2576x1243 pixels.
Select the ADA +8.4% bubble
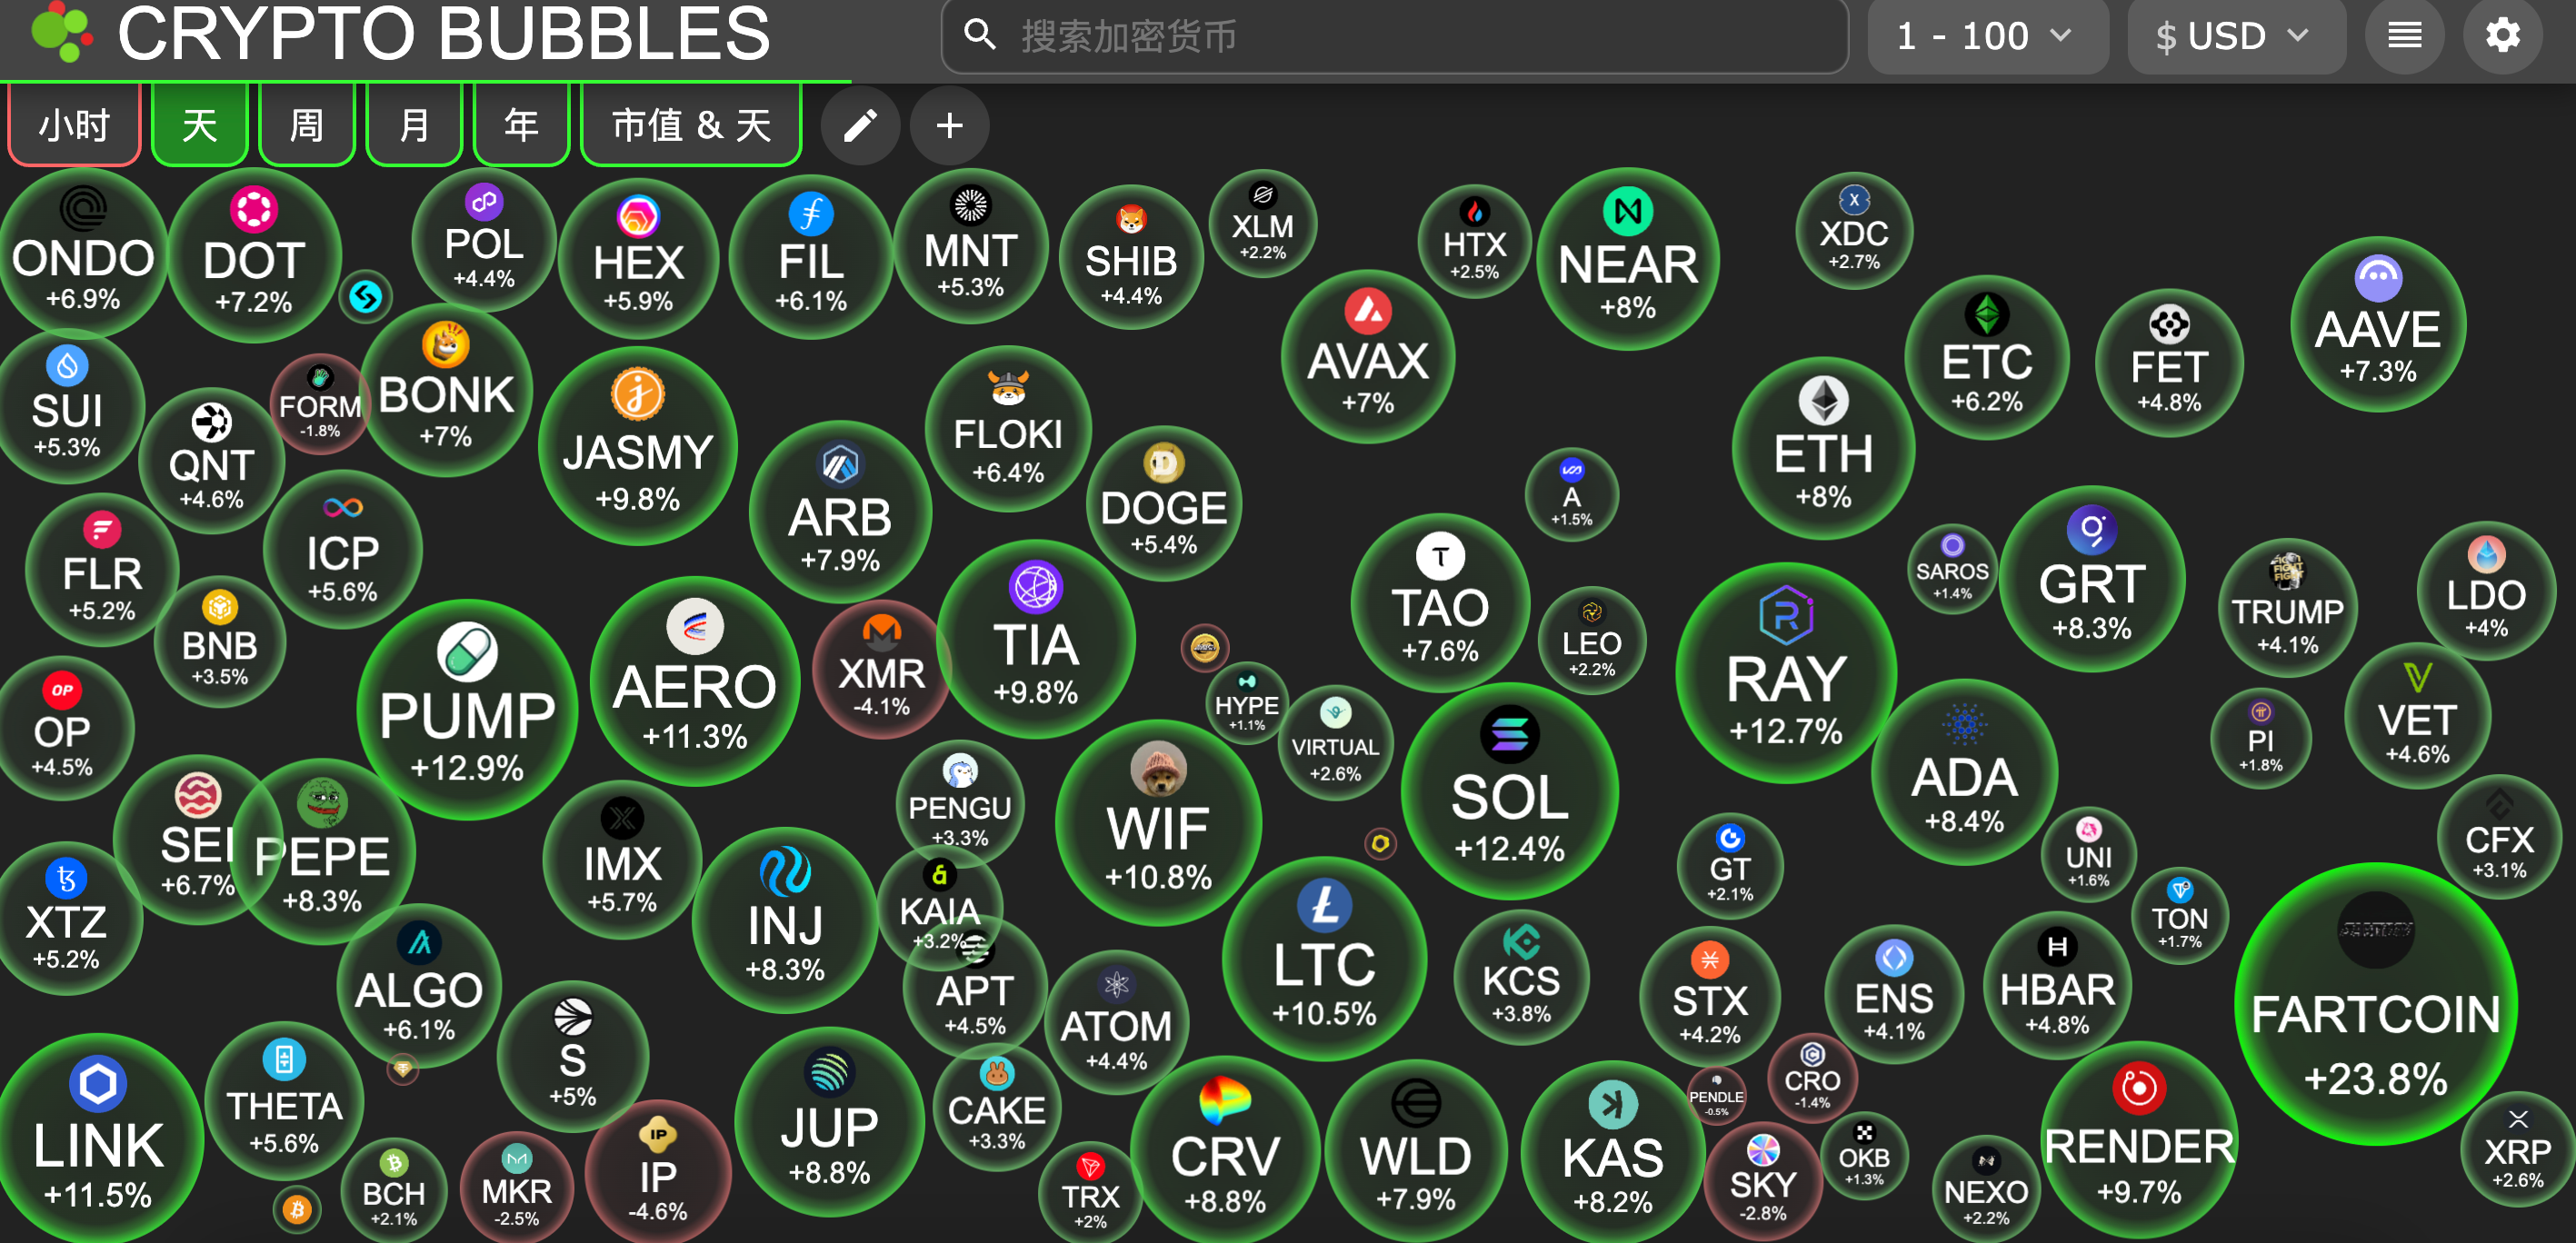[x=1964, y=772]
